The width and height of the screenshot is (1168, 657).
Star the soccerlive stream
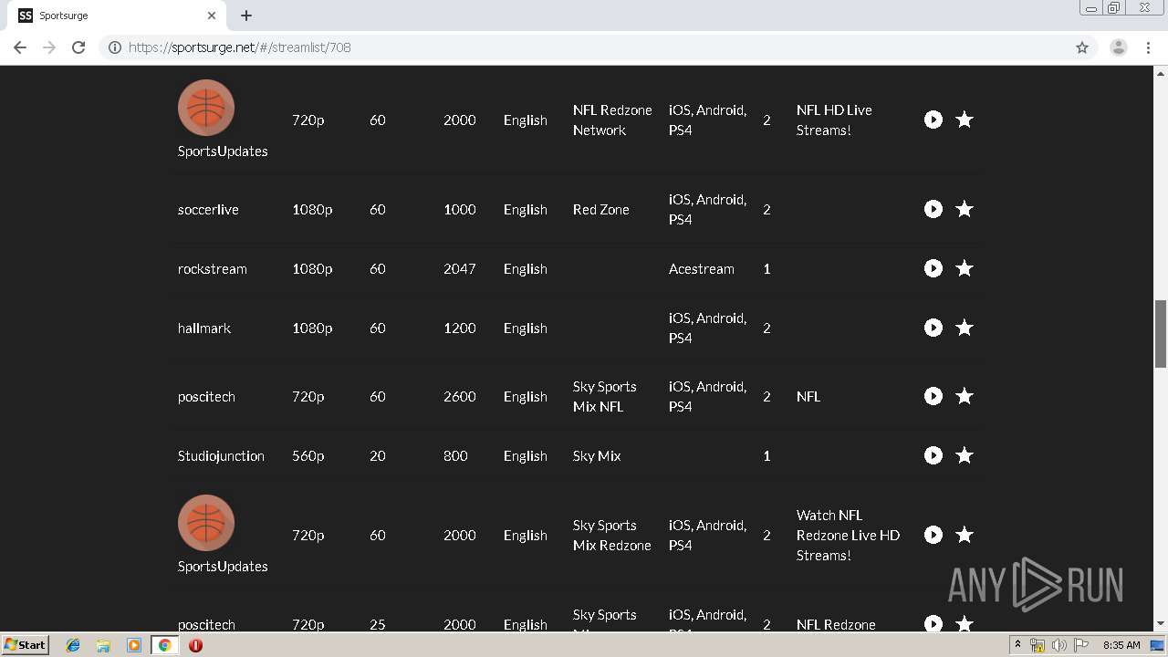(964, 209)
